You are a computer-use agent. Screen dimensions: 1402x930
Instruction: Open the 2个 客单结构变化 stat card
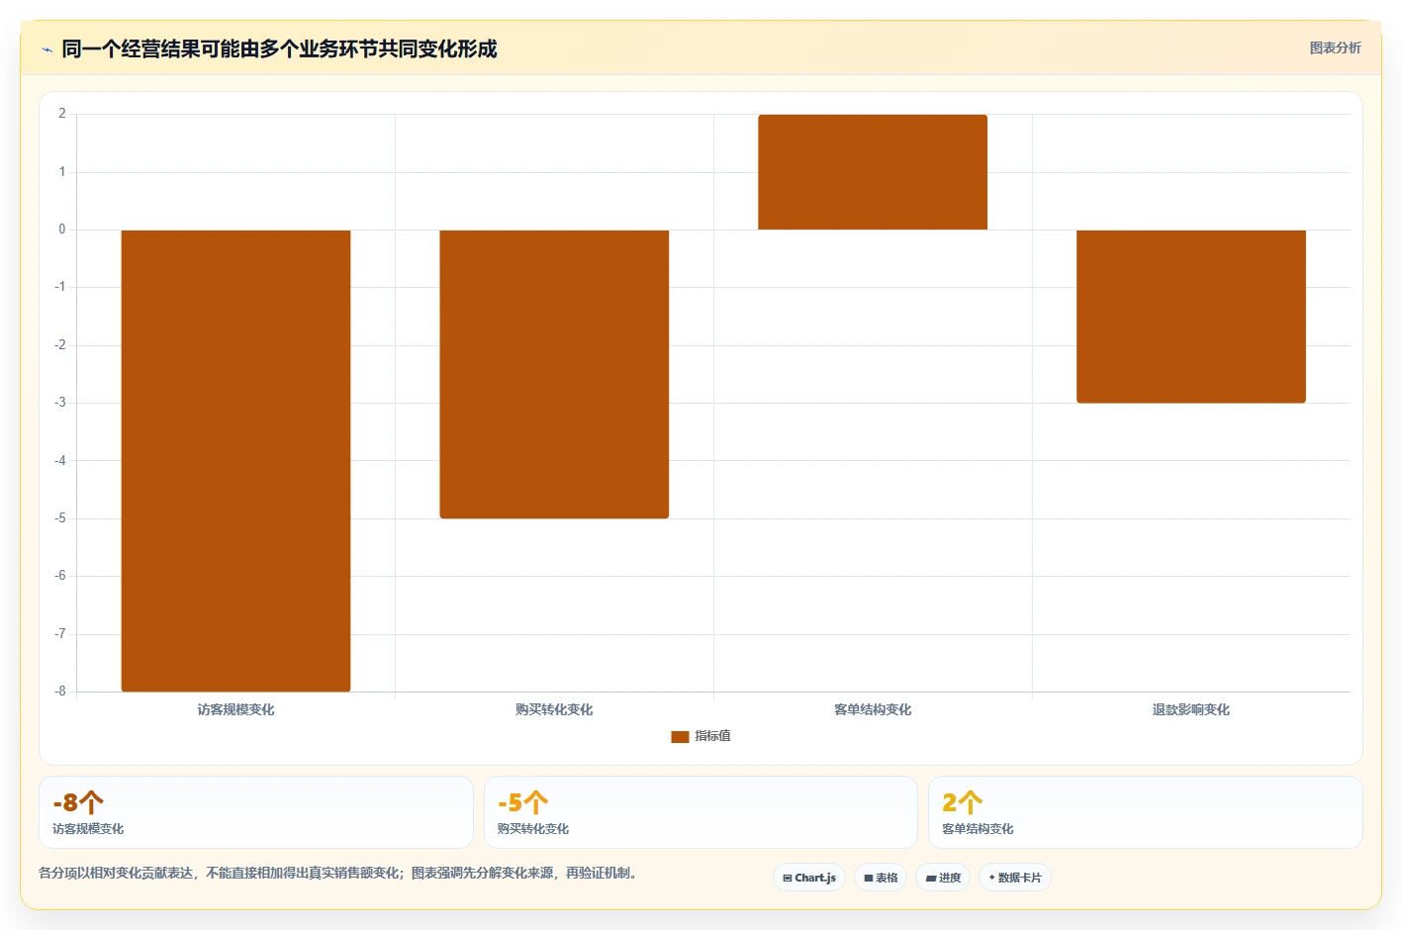(x=1146, y=812)
